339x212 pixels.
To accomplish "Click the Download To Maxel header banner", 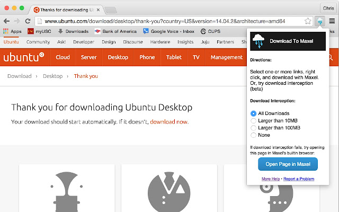I will (x=288, y=41).
